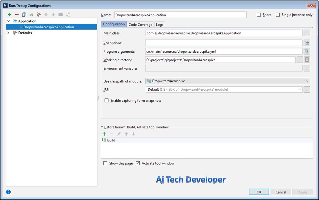Image resolution: width=319 pixels, height=200 pixels.
Task: Open the Use classpath of module dropdown
Action: [x=307, y=81]
